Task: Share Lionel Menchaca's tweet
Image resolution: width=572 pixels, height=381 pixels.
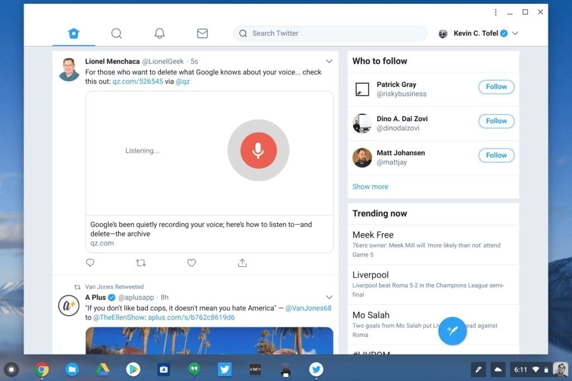Action: point(242,263)
